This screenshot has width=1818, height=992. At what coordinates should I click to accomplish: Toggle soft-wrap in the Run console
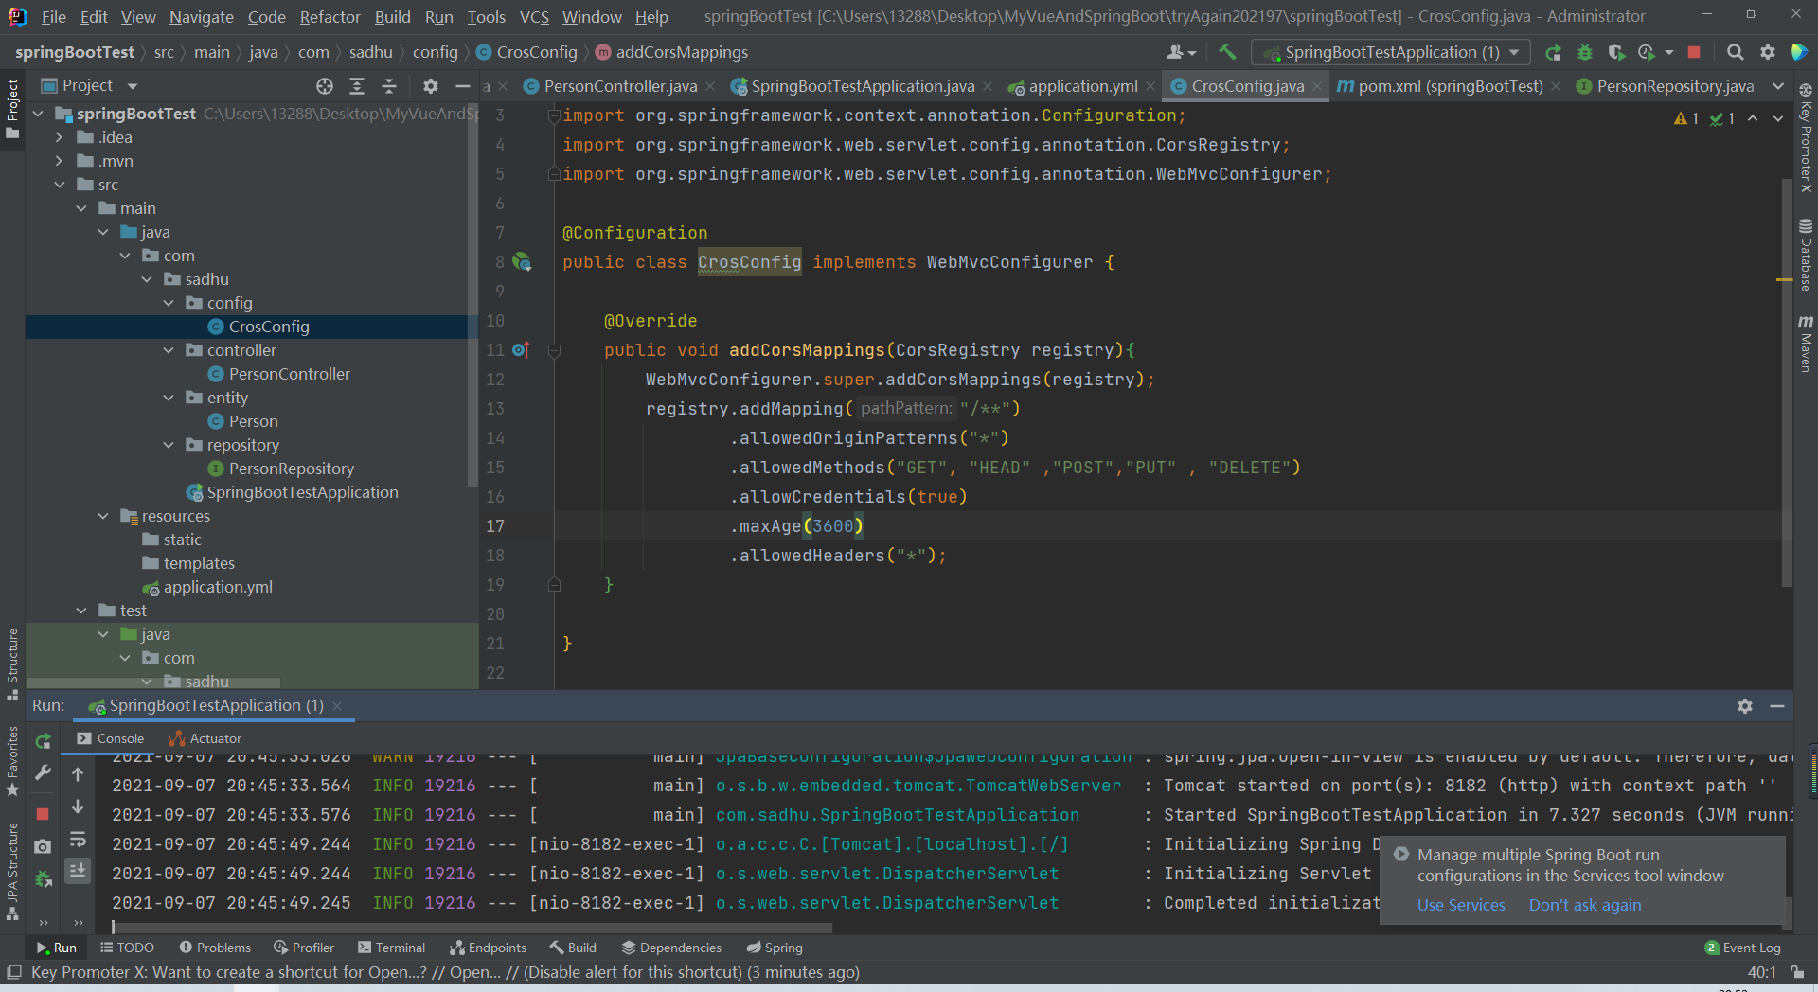[79, 840]
